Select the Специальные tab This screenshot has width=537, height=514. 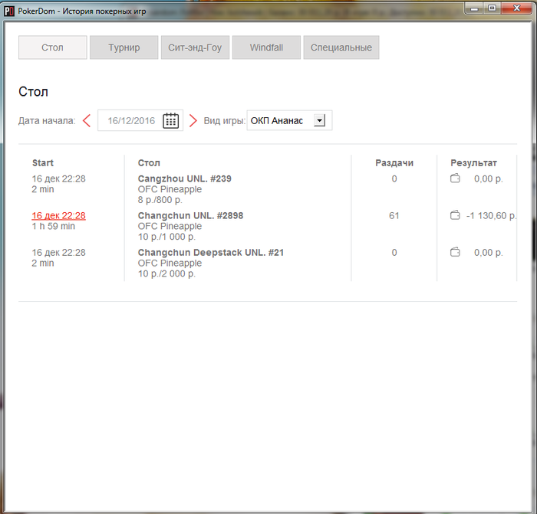[x=341, y=47]
